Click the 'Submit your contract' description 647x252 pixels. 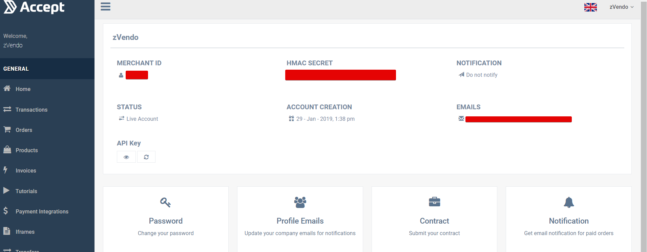(x=435, y=233)
